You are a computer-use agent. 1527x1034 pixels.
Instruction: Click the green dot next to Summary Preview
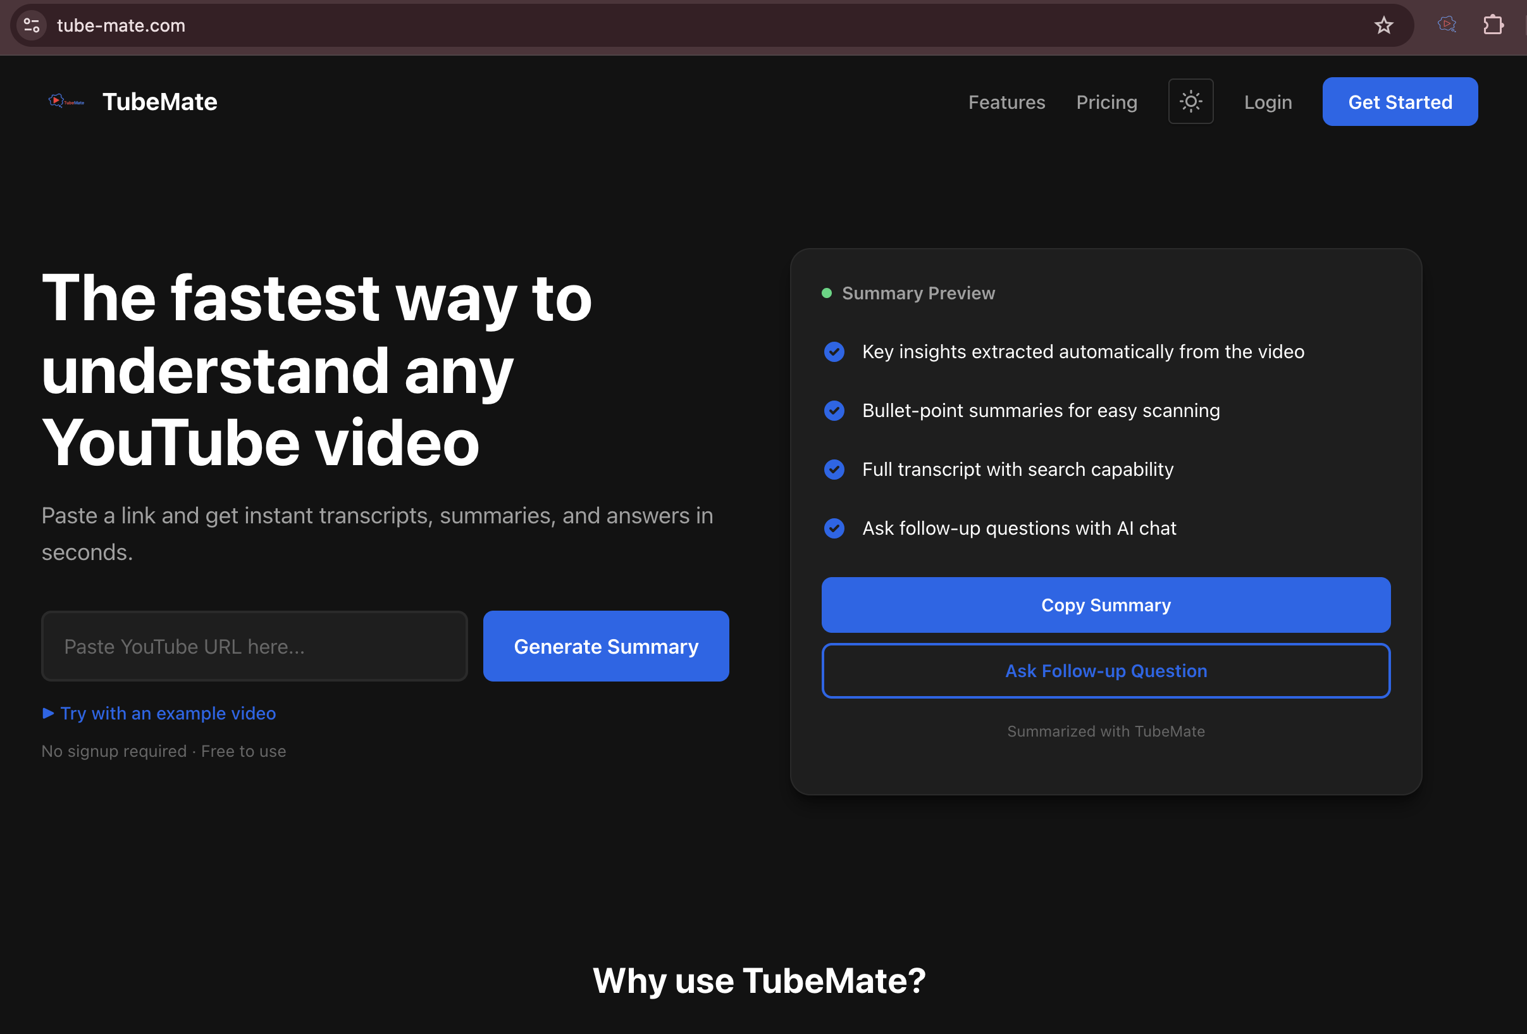[827, 293]
